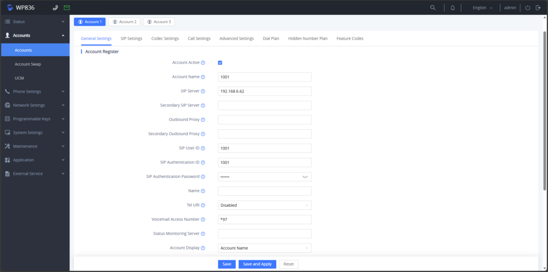Expand Phone Settings in sidebar
This screenshot has width=548, height=272.
tap(35, 91)
